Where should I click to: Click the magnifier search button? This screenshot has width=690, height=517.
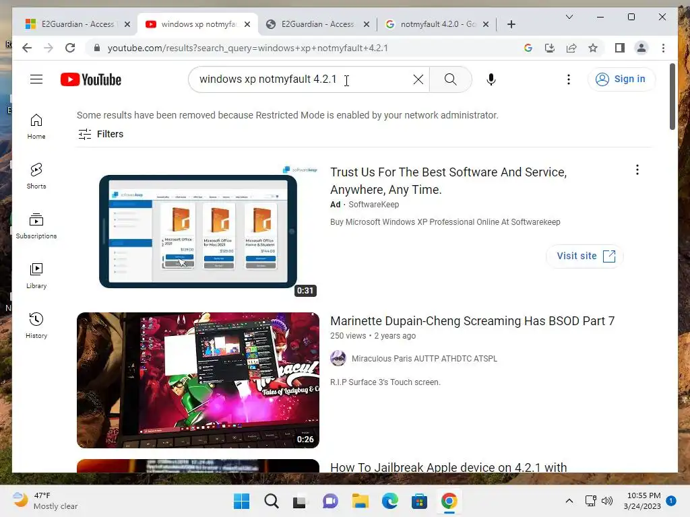click(x=450, y=79)
